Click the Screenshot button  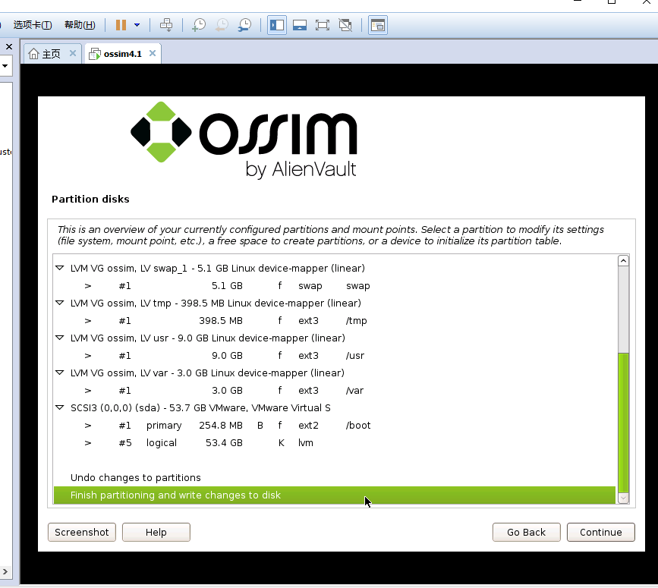point(82,532)
